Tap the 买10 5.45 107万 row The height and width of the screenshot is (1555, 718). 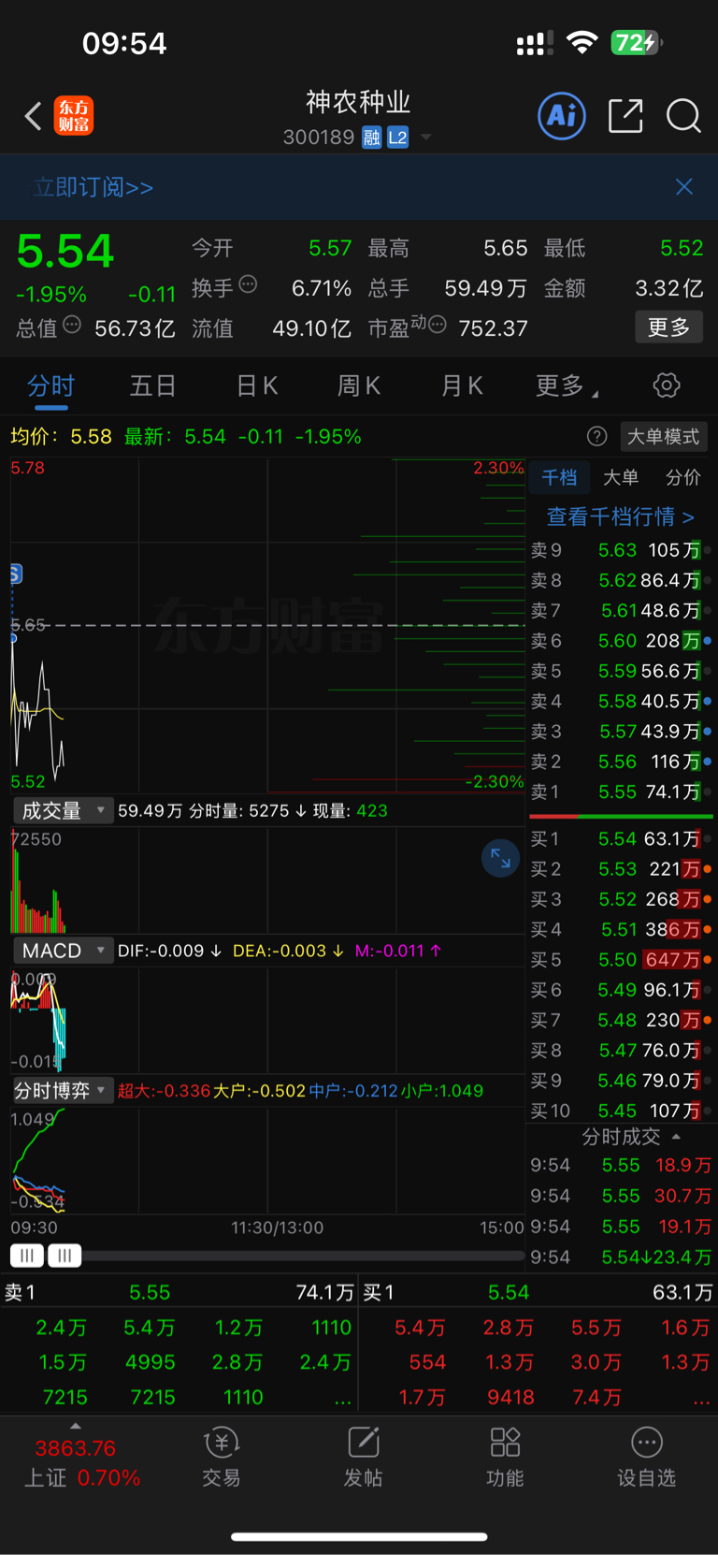click(621, 1111)
